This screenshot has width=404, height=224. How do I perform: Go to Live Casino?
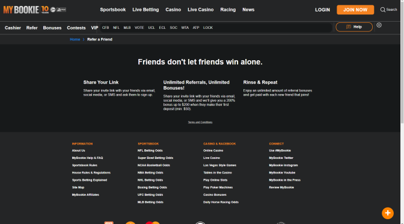click(x=200, y=10)
